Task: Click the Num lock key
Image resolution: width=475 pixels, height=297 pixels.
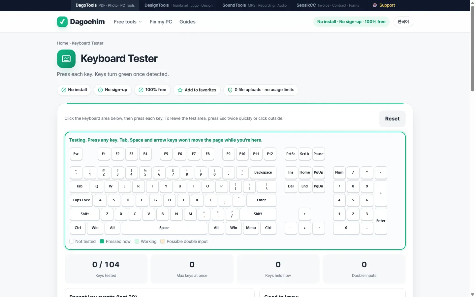Action: [339, 173]
